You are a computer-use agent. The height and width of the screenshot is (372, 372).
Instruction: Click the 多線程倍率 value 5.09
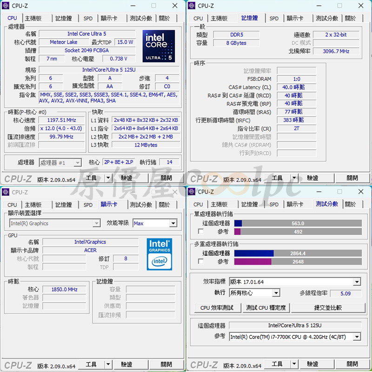coord(345,293)
